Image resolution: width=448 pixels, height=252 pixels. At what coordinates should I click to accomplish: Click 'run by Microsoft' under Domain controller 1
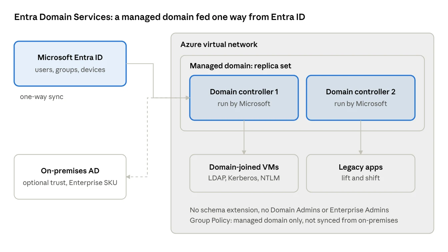(x=244, y=104)
